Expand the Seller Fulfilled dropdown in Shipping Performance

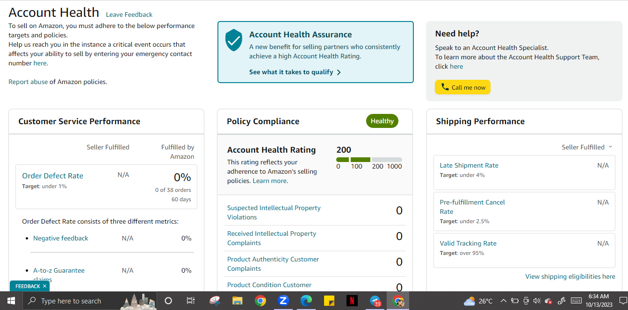[587, 147]
